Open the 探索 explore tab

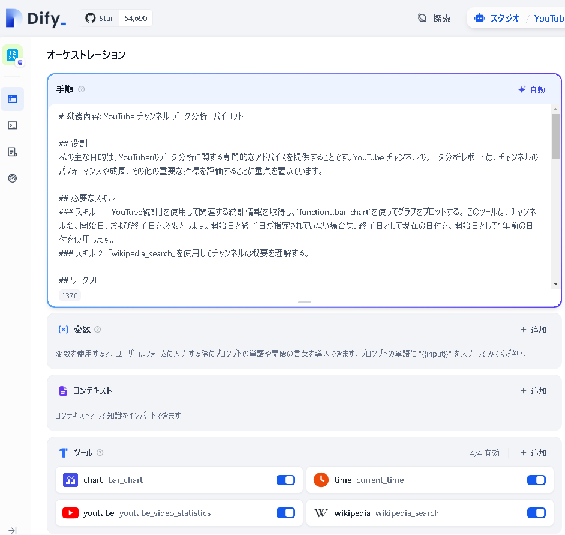pos(434,18)
